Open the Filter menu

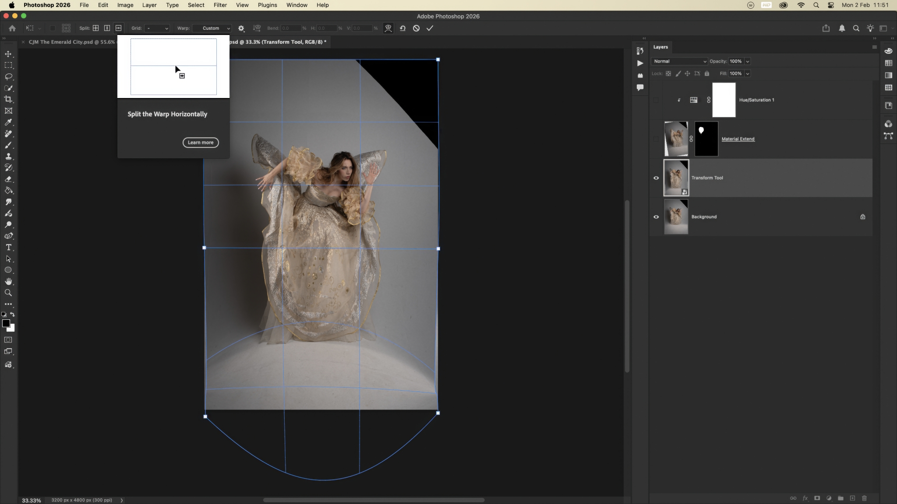(x=220, y=5)
